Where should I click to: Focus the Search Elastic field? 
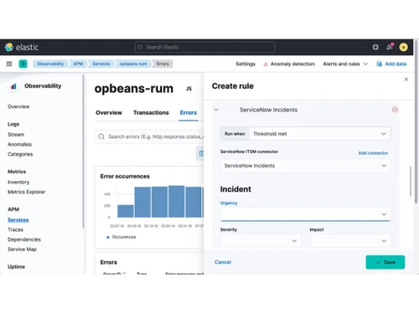(x=204, y=47)
